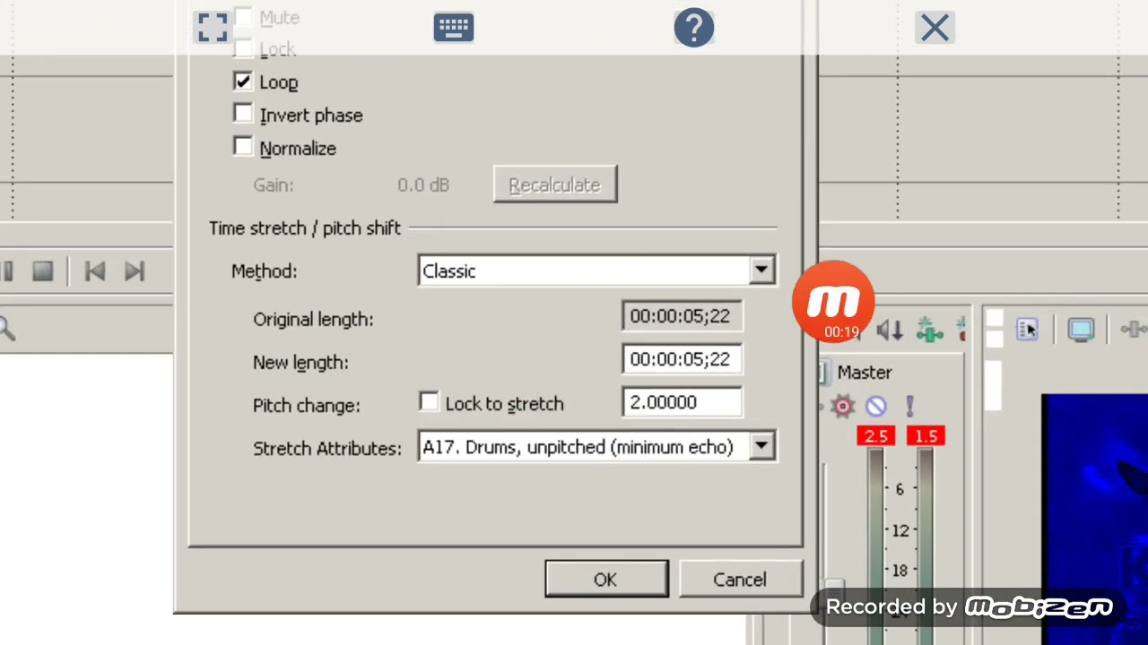This screenshot has width=1148, height=645.
Task: Click the Preview on External Monitor icon
Action: (x=1081, y=330)
